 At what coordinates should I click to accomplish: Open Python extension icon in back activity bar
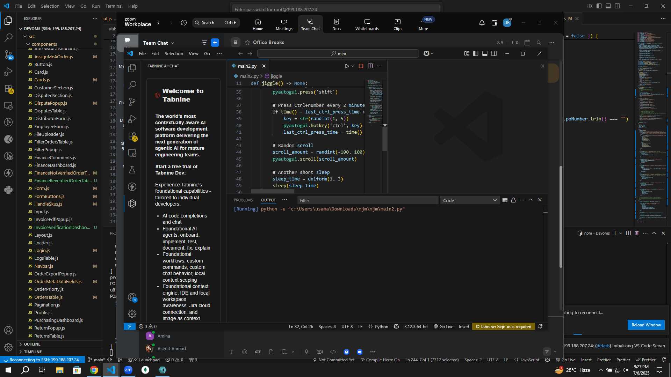[8, 190]
